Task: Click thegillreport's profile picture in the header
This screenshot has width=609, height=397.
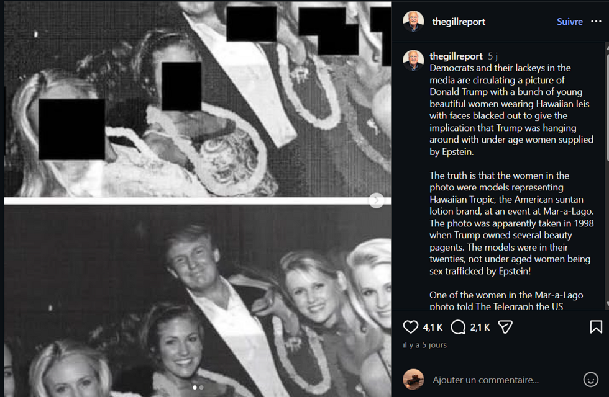Action: click(414, 21)
